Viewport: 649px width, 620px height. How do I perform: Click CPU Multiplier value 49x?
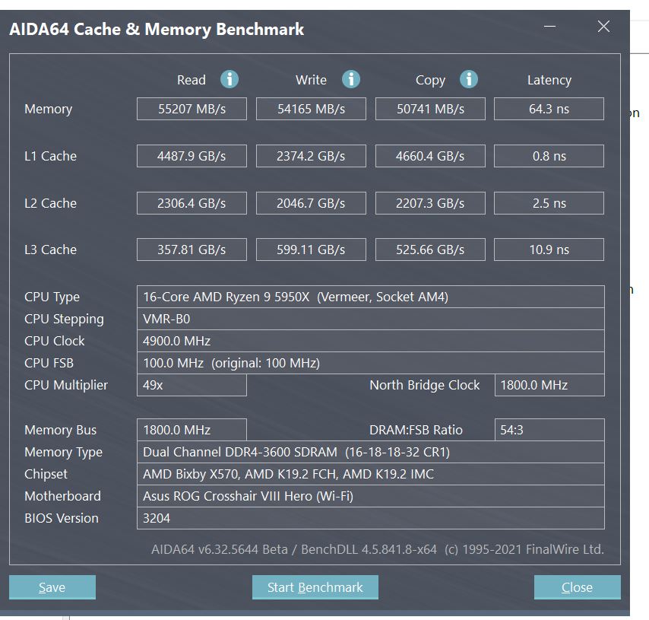tap(192, 385)
